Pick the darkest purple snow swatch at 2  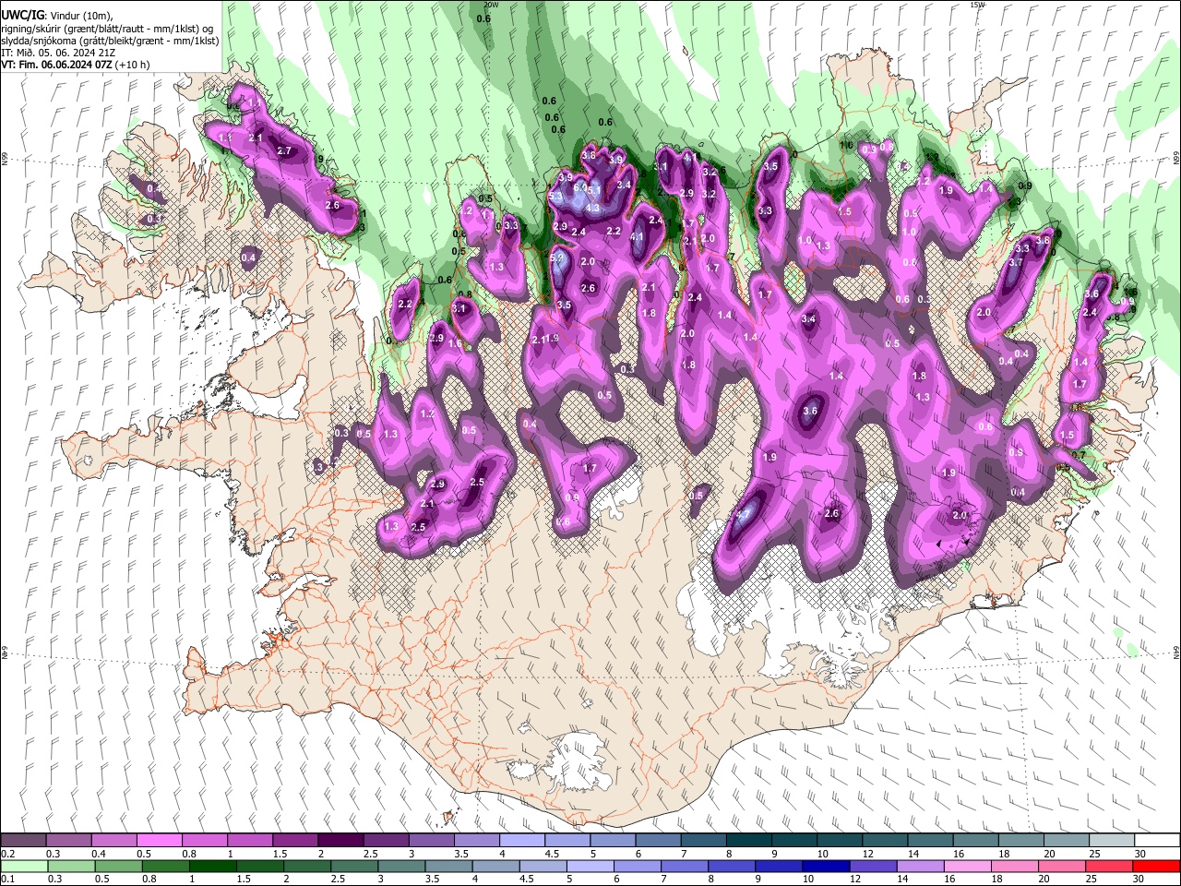[340, 841]
